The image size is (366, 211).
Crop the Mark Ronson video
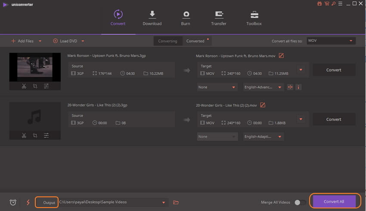tap(35, 86)
